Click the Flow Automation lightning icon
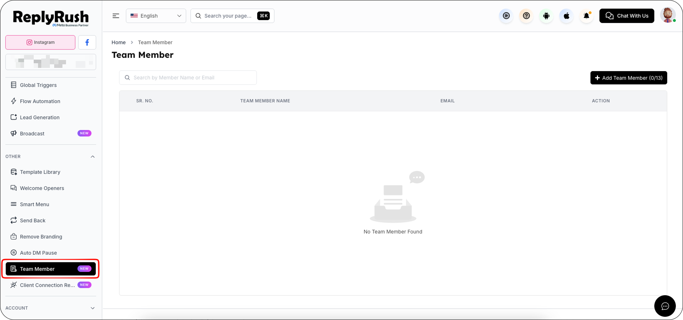The height and width of the screenshot is (320, 683). point(14,101)
